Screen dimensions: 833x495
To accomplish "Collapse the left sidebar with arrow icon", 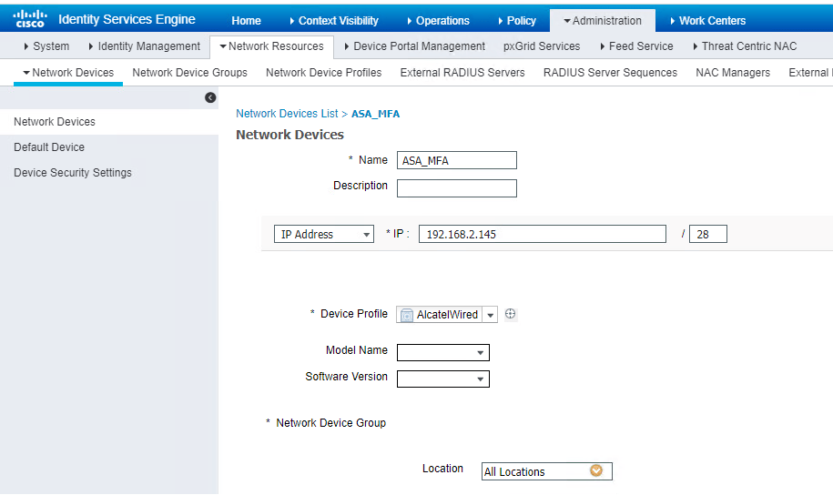I will (x=210, y=97).
